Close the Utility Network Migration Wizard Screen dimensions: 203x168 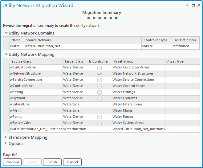click(x=199, y=5)
